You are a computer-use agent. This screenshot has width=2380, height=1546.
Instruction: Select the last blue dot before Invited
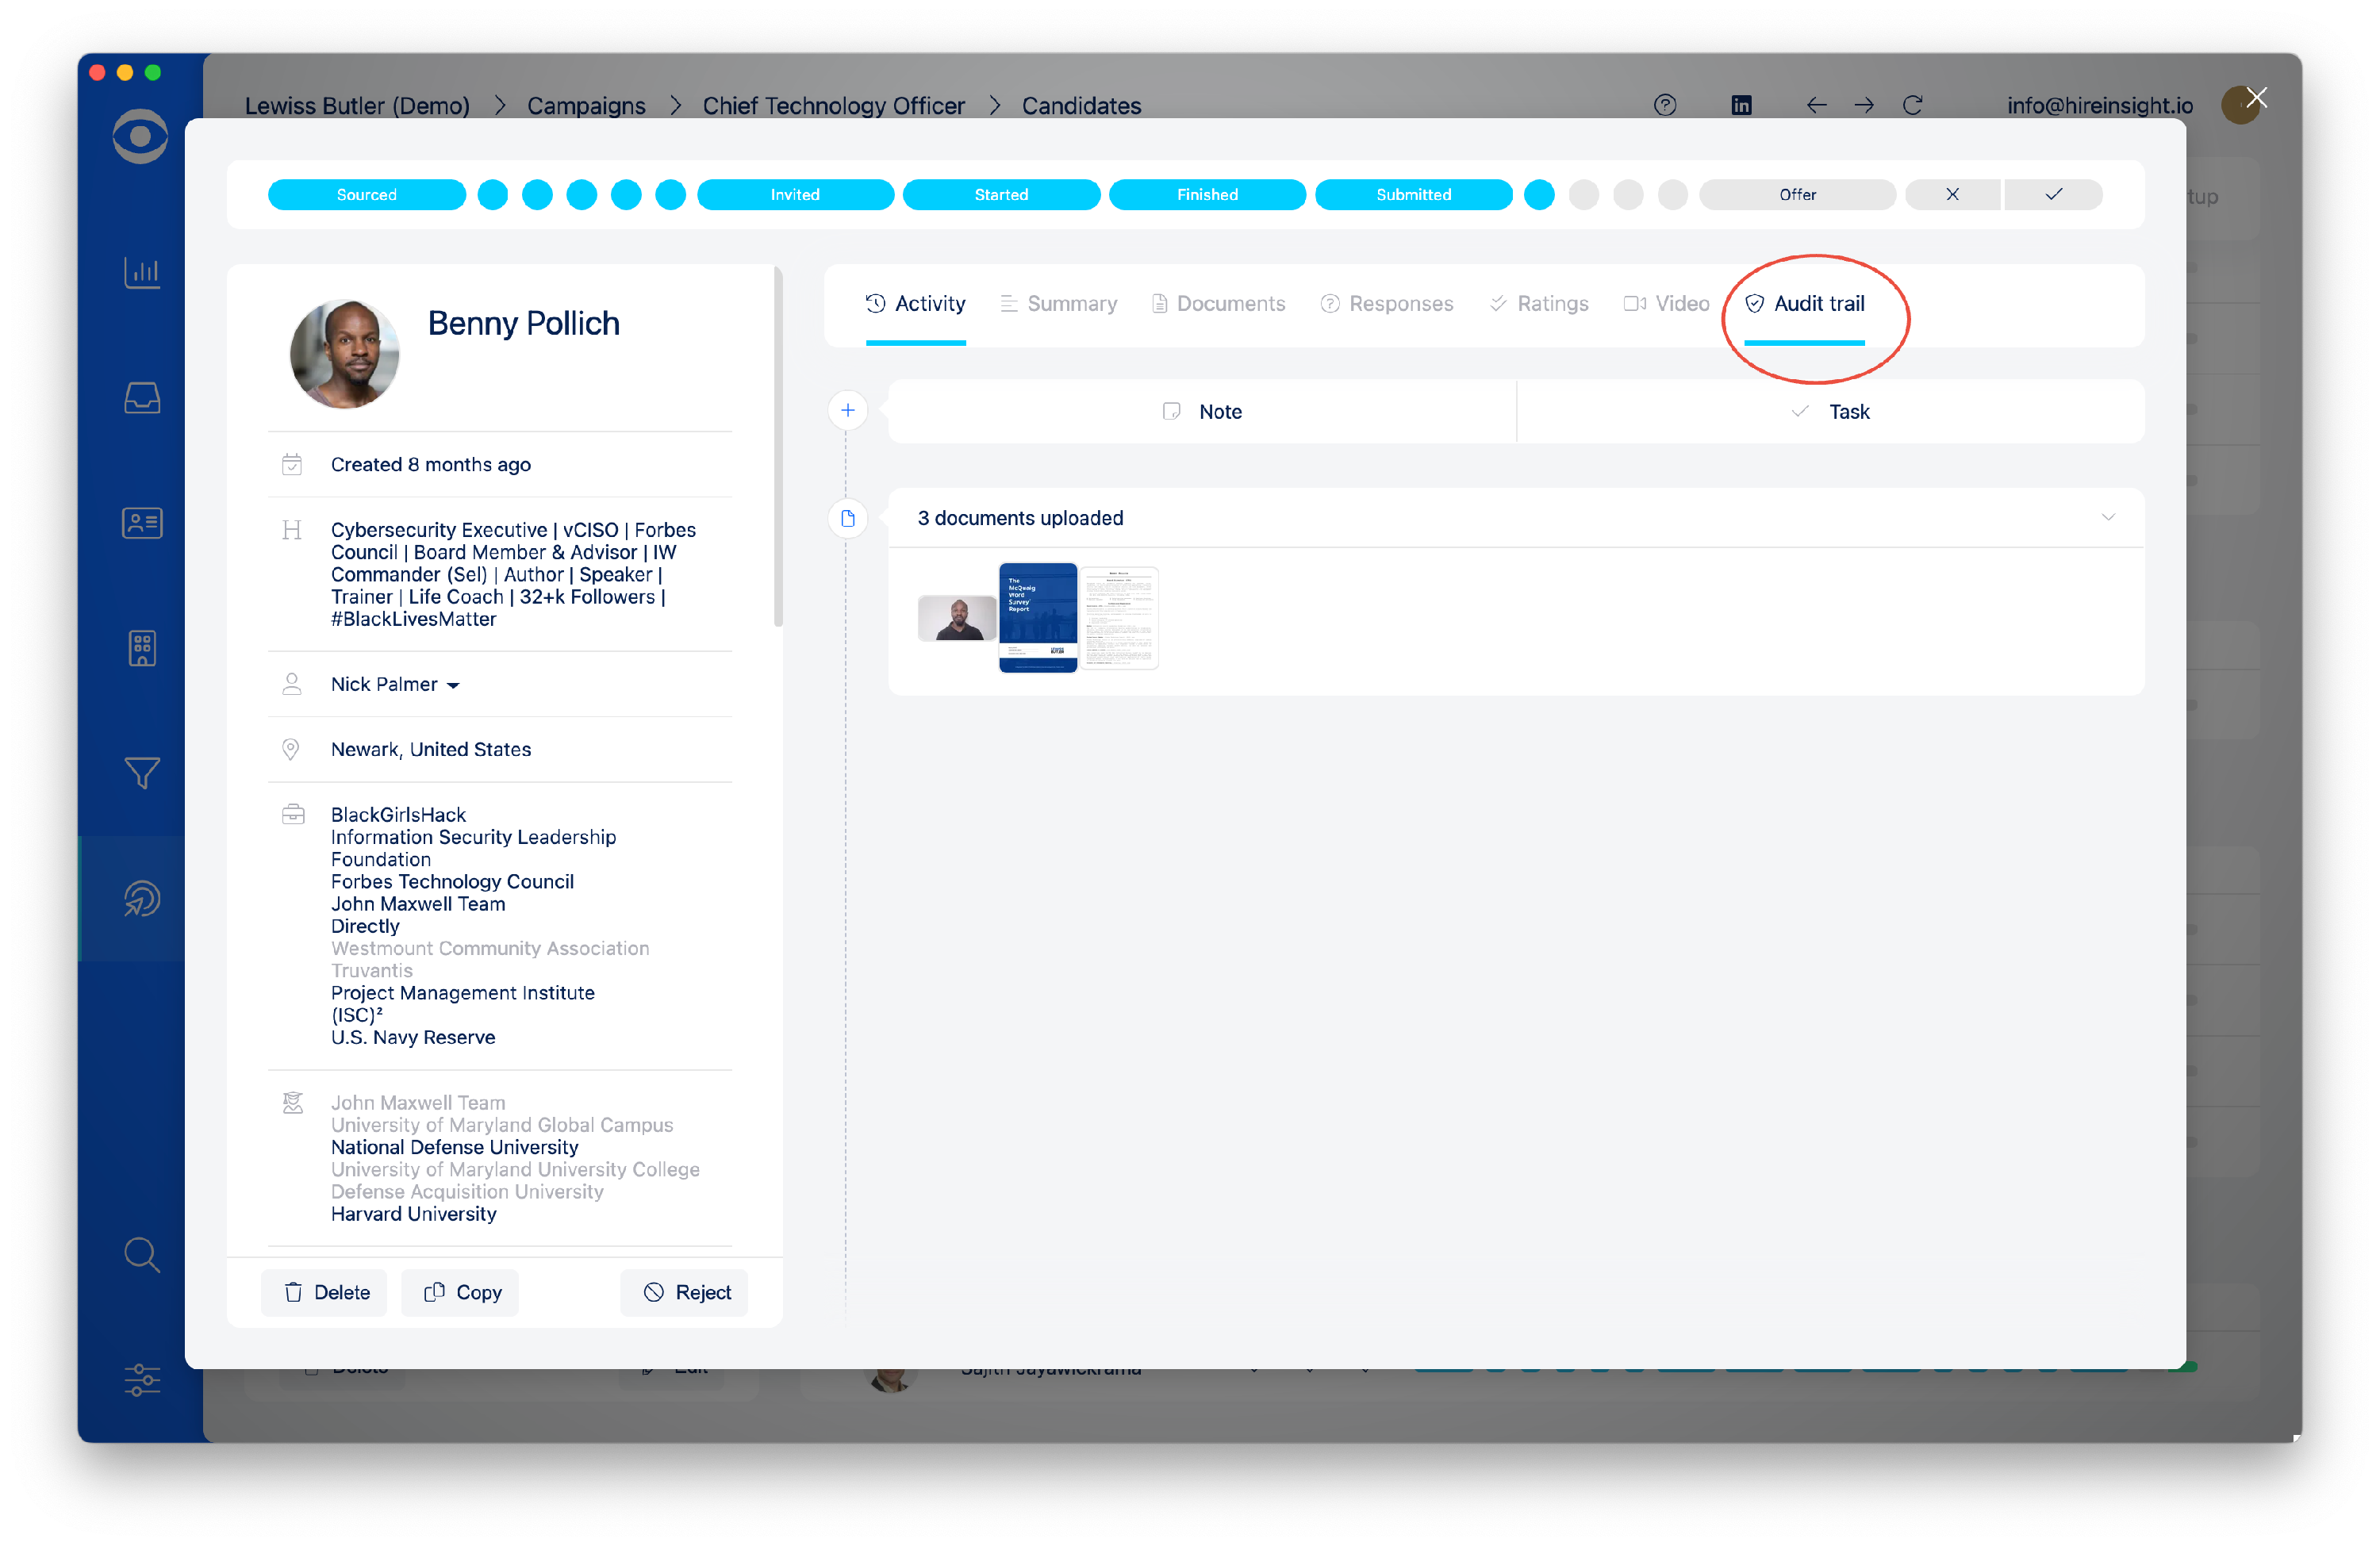click(x=670, y=194)
